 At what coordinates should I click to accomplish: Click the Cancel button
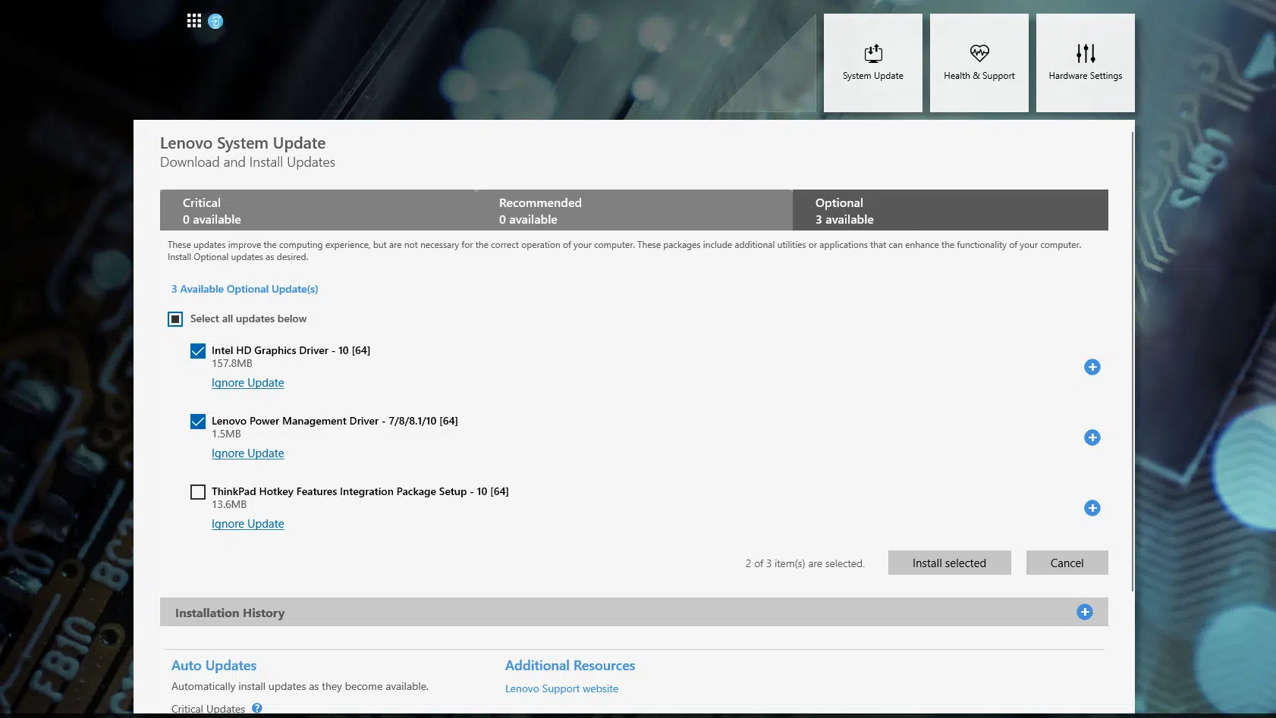point(1067,563)
